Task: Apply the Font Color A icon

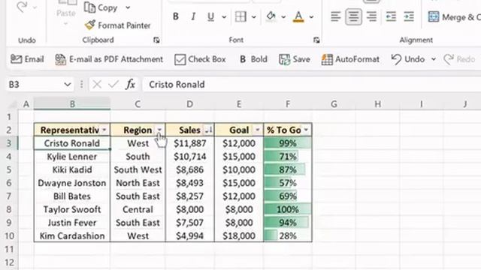Action: (298, 16)
